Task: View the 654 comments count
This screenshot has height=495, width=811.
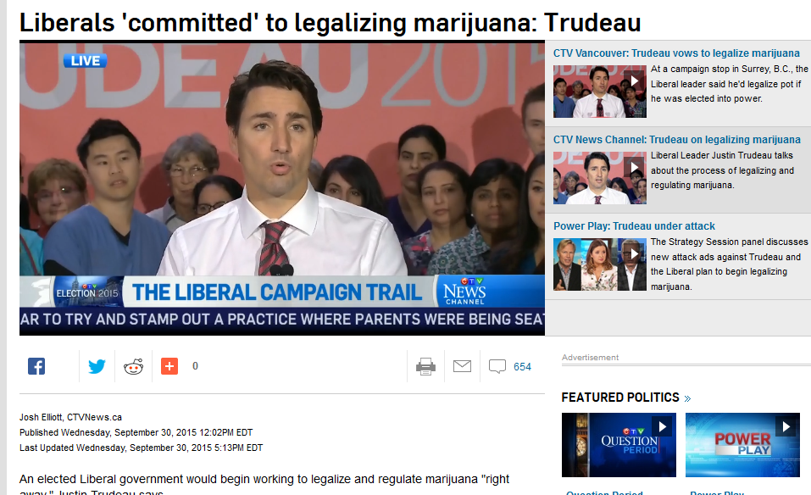Action: (522, 367)
